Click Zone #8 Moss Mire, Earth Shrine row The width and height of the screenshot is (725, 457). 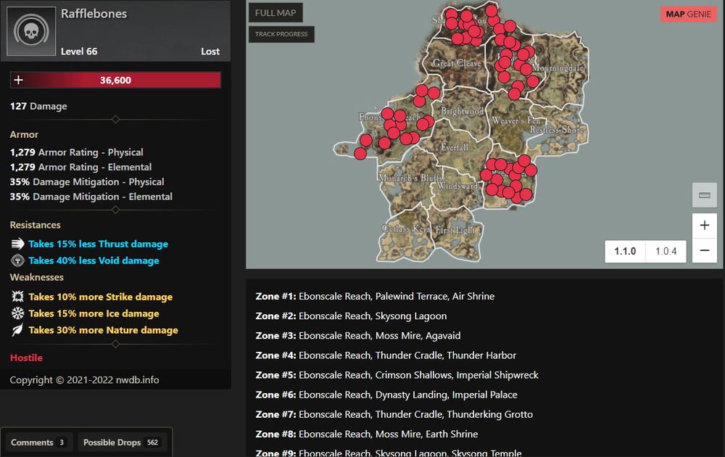pyautogui.click(x=367, y=434)
